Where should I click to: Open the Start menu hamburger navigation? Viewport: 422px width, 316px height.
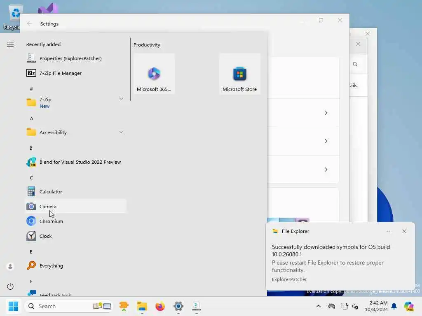[10, 44]
